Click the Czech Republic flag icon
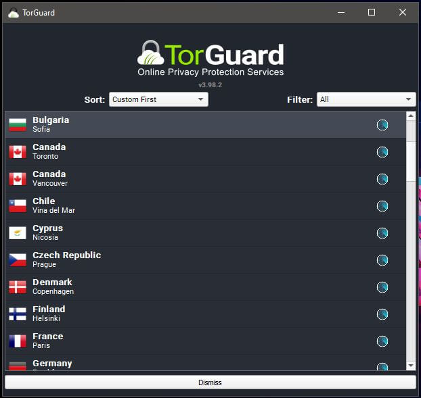 (18, 260)
